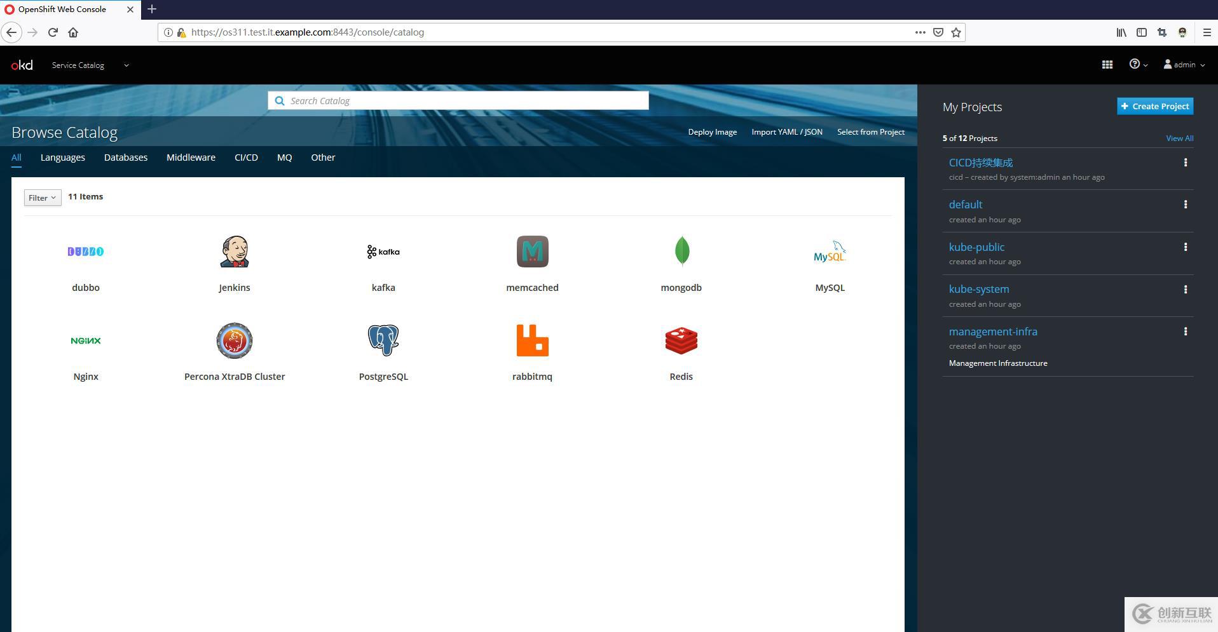1218x632 pixels.
Task: Click the 11 Items count text
Action: pos(86,197)
